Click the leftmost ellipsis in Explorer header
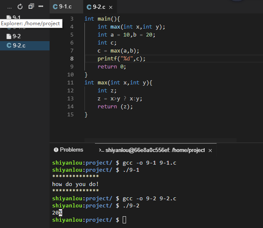 coord(10,8)
